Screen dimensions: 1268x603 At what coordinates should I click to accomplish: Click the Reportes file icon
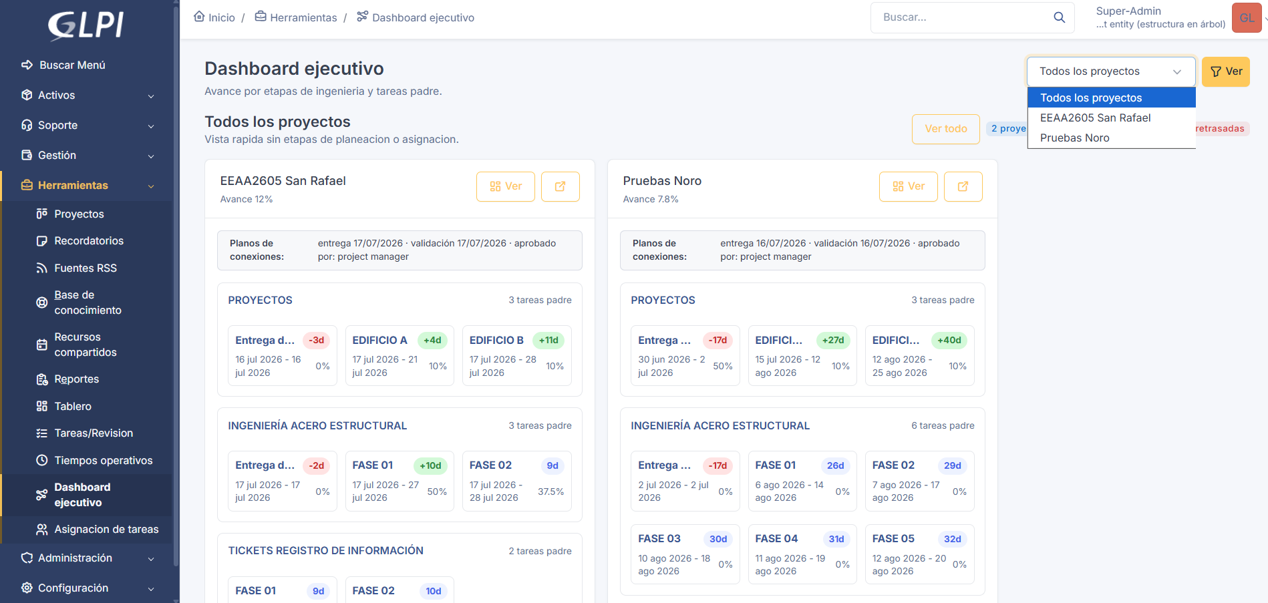pos(41,379)
